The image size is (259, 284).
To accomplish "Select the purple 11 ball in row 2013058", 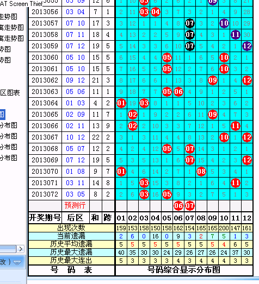I will point(236,35).
